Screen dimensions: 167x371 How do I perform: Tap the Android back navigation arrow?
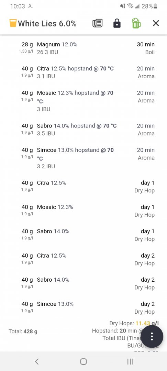coord(37,361)
